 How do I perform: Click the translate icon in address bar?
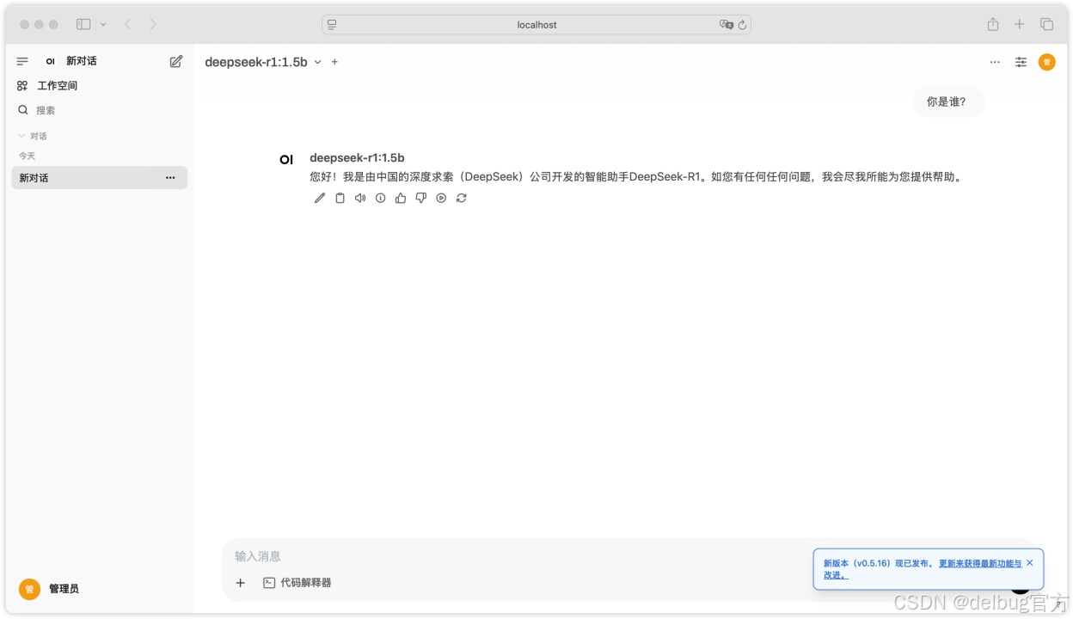(x=726, y=25)
